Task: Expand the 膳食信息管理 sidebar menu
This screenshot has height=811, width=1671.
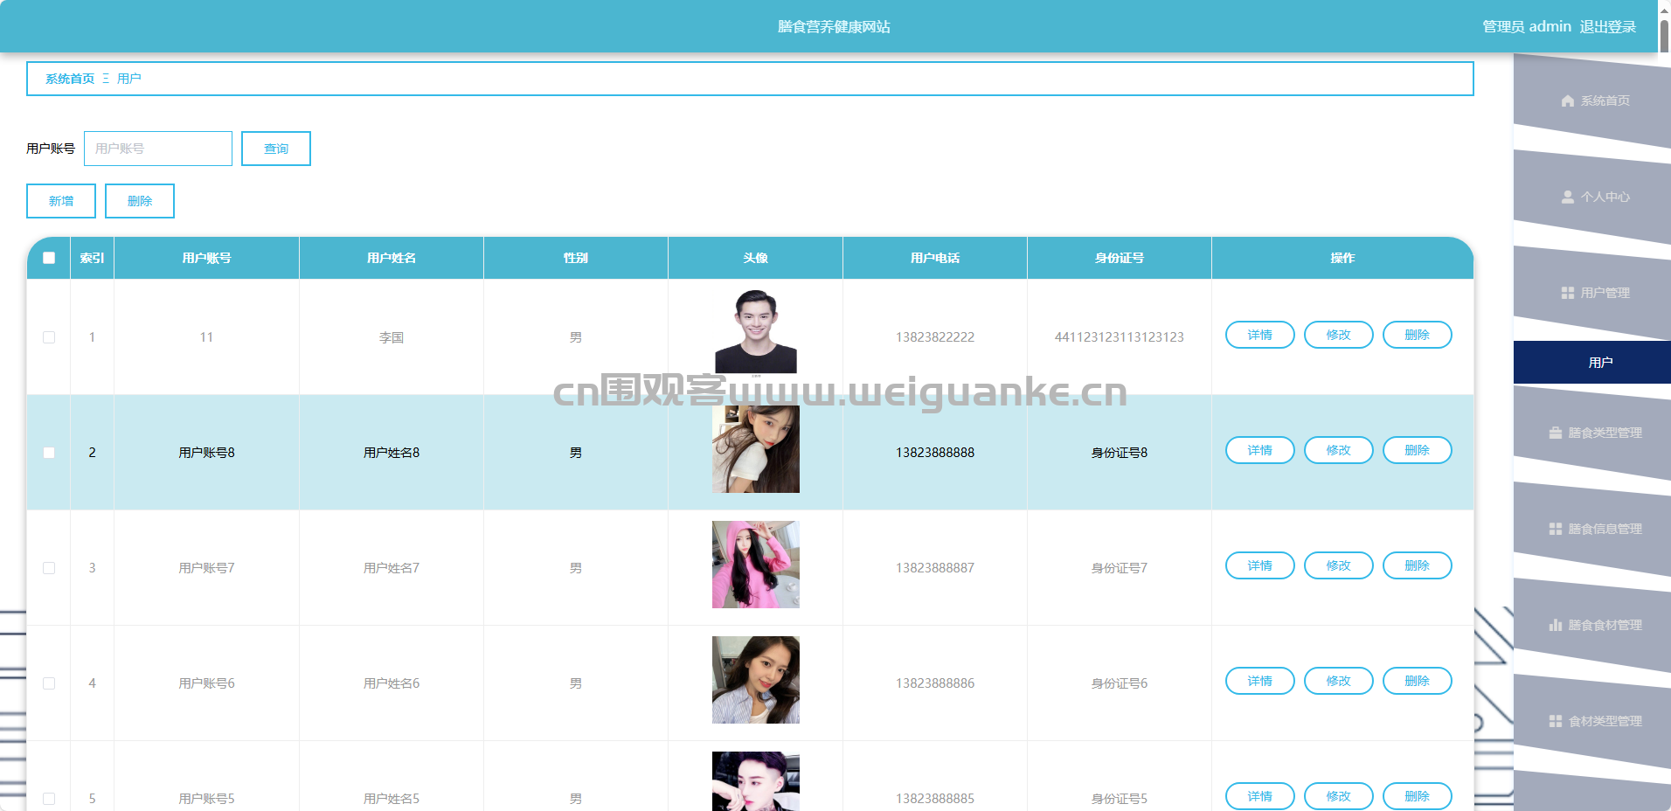Action: (x=1592, y=529)
